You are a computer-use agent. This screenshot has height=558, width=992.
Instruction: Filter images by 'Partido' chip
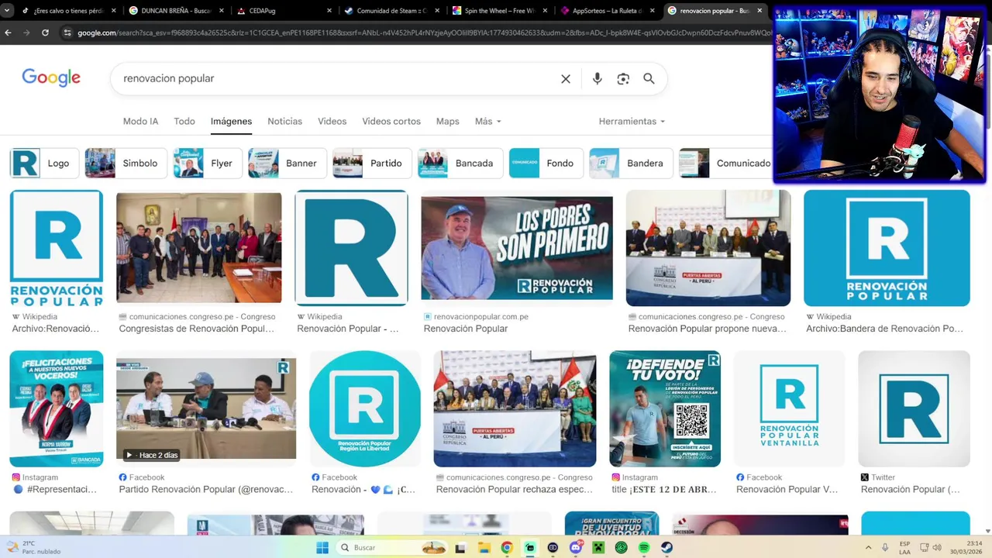(372, 164)
